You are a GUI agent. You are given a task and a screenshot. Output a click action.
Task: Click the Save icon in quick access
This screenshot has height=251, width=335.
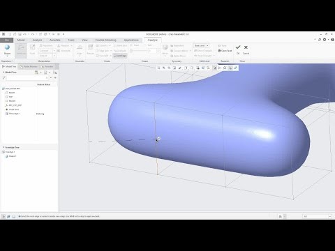coord(20,34)
